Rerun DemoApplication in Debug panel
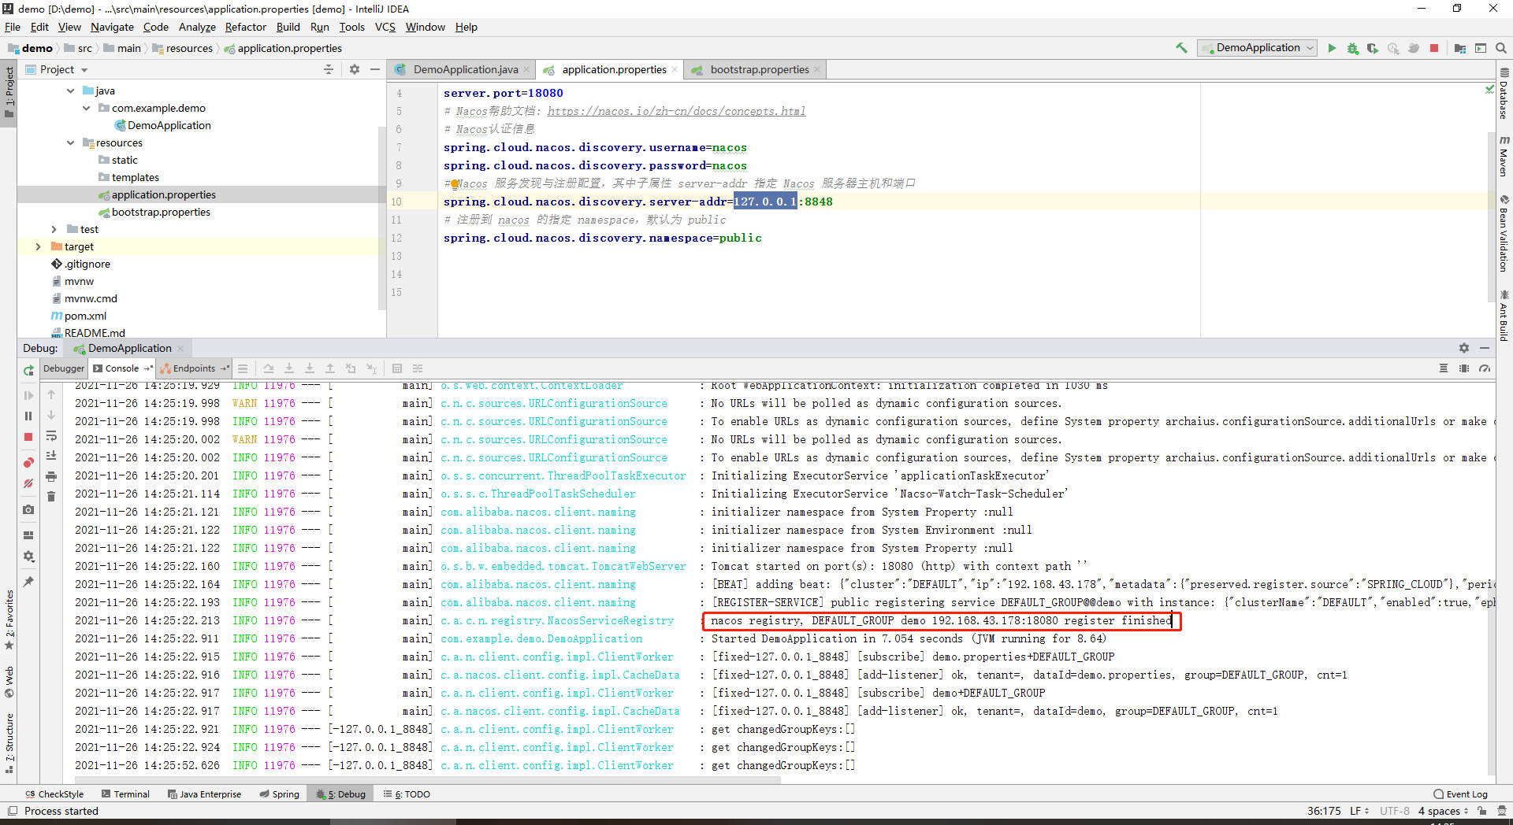The width and height of the screenshot is (1513, 825). (28, 370)
